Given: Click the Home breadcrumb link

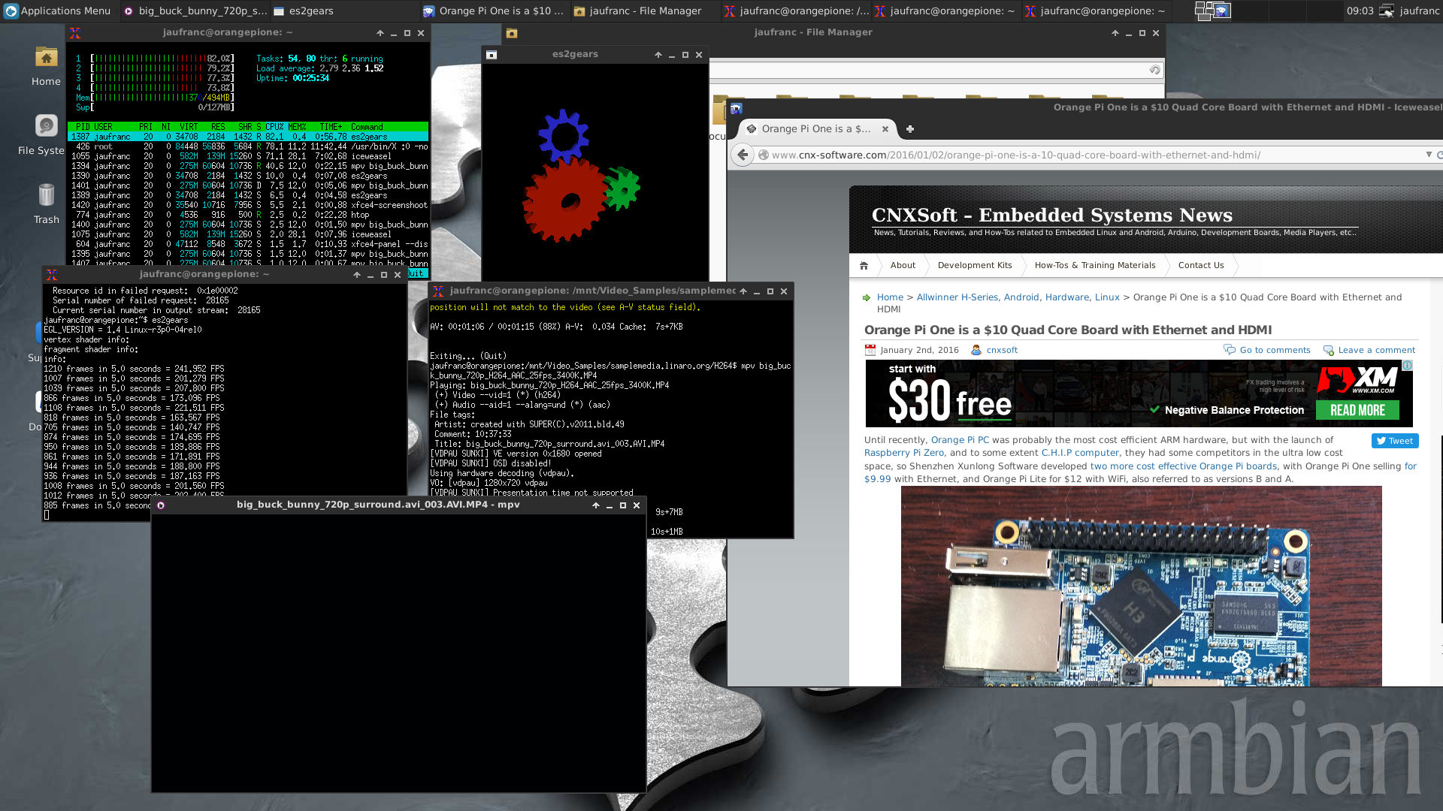Looking at the screenshot, I should click(x=890, y=297).
